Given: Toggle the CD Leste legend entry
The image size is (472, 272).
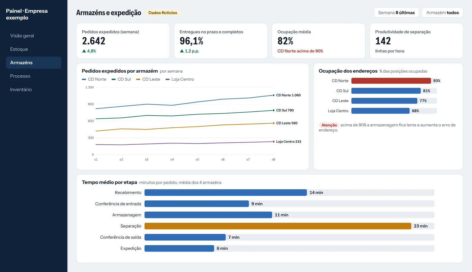Looking at the screenshot, I should pos(148,79).
